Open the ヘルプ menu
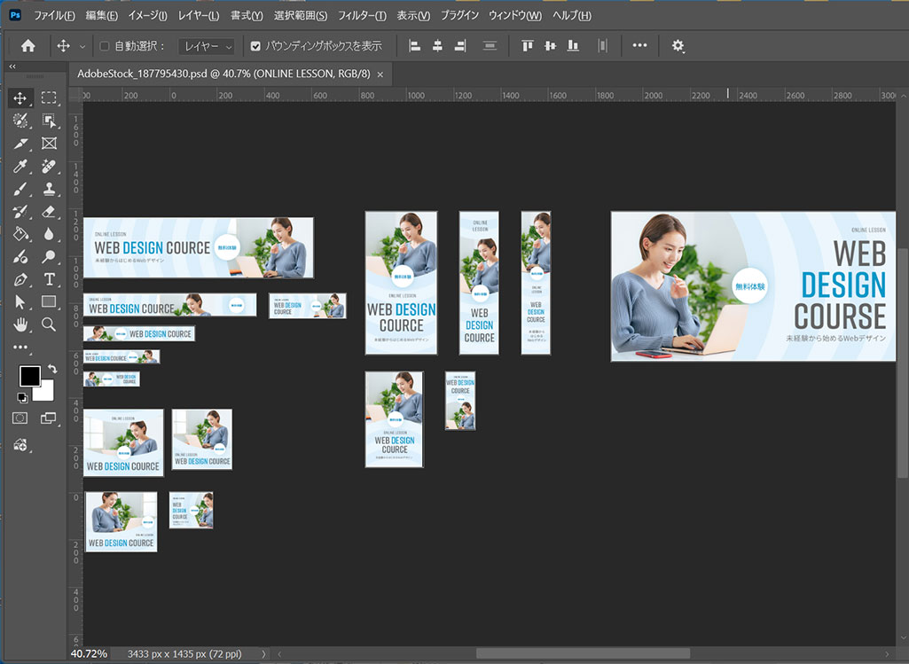909x664 pixels. (572, 16)
